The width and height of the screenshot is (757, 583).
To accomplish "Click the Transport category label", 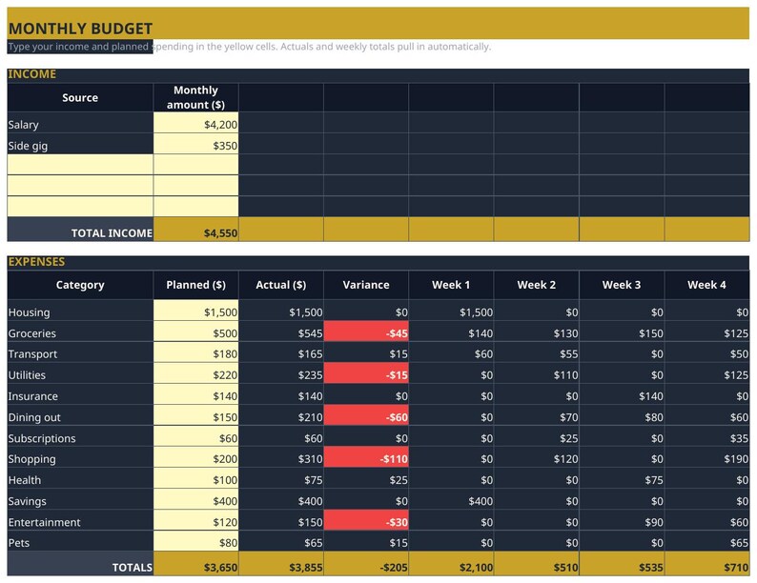I will (x=80, y=352).
